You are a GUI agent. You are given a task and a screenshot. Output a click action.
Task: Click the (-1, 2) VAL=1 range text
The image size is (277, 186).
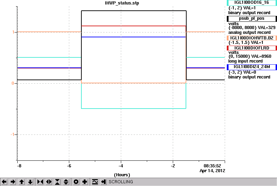click(242, 8)
